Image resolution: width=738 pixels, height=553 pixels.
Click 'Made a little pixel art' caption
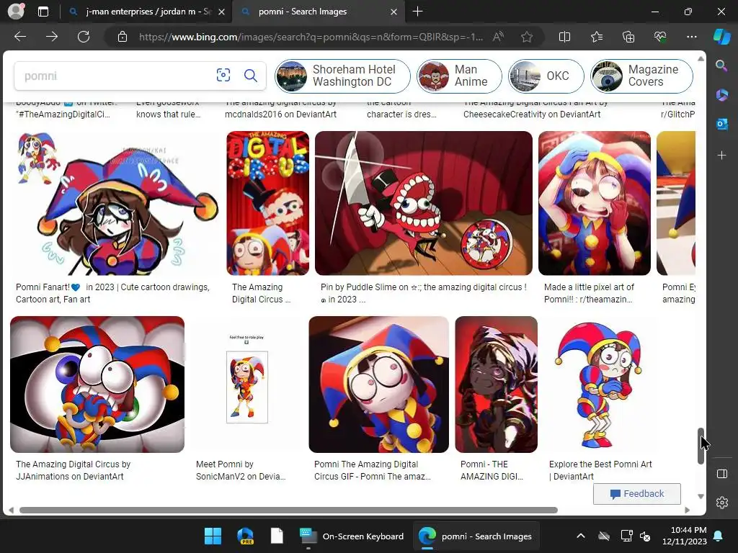(589, 293)
